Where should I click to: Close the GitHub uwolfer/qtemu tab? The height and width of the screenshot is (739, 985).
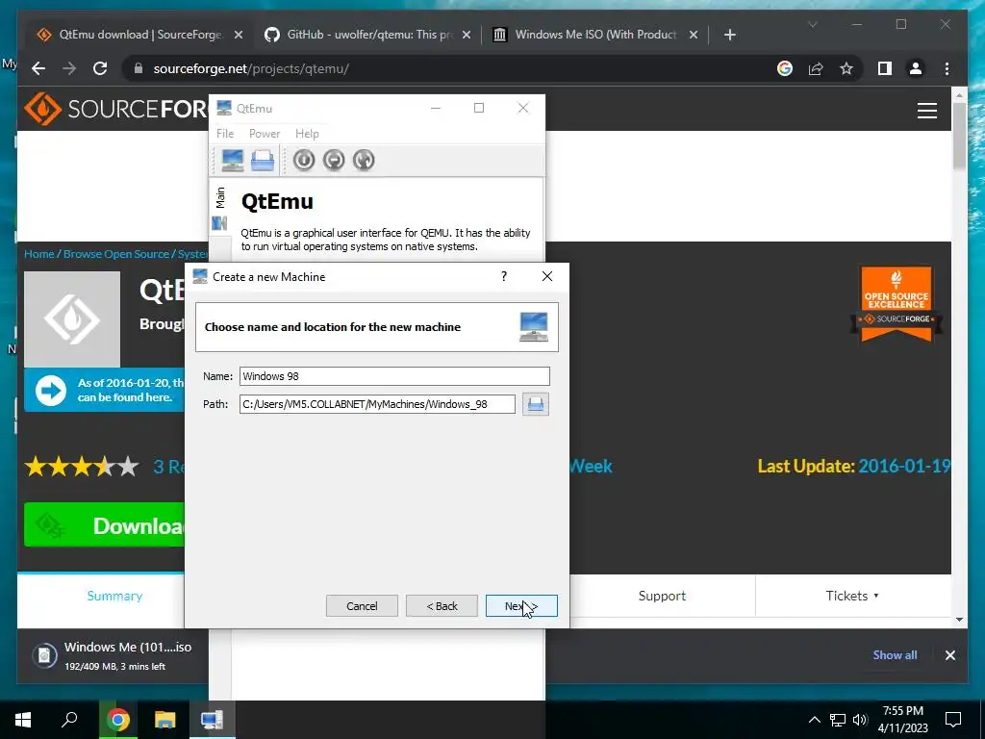point(467,35)
